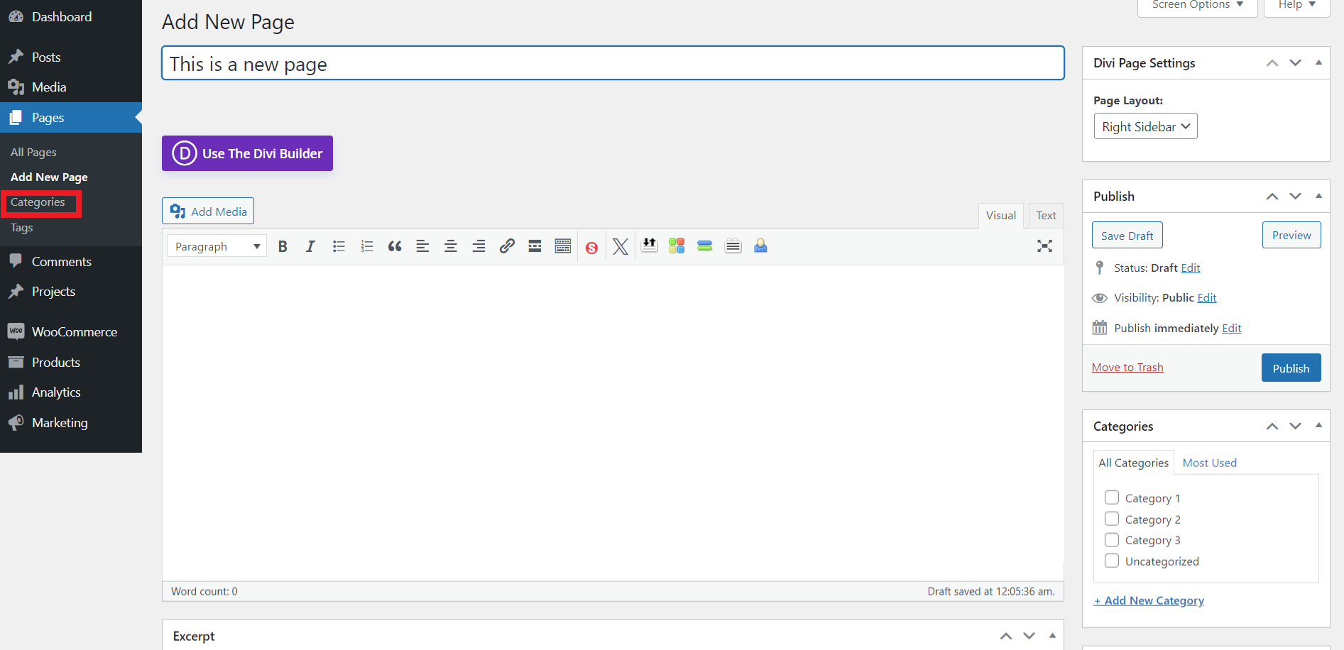Viewport: 1344px width, 650px height.
Task: Collapse the Categories panel
Action: 1318,426
